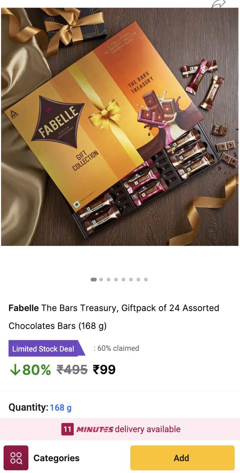This screenshot has height=473, width=240.
Task: Select the 168 g quantity option
Action: point(61,408)
